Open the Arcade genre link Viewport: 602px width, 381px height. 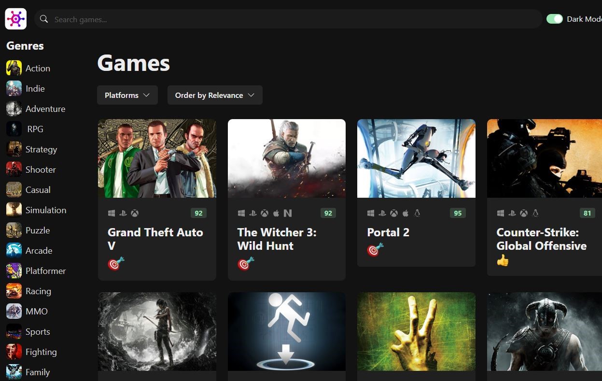click(x=39, y=250)
